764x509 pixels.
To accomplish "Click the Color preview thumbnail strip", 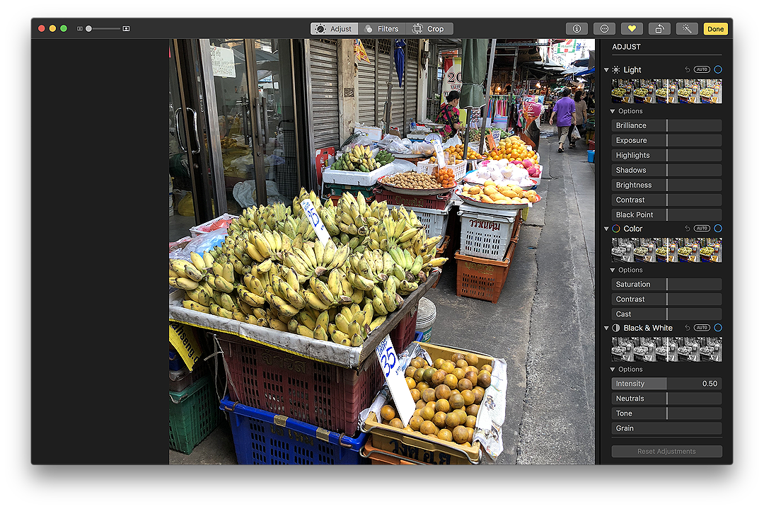I will (666, 250).
